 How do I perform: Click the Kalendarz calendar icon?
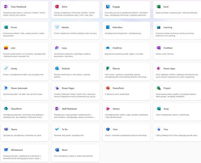[x=108, y=27]
